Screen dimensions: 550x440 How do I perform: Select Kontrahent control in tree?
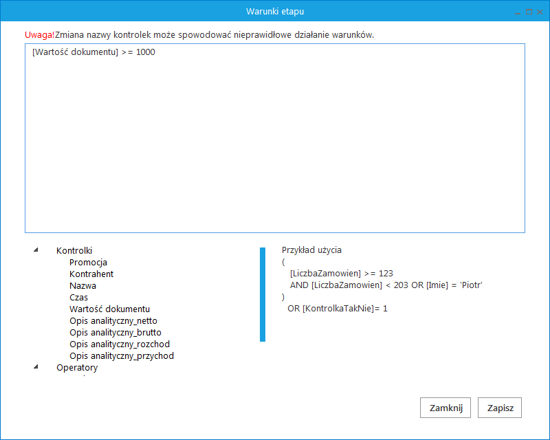[91, 274]
